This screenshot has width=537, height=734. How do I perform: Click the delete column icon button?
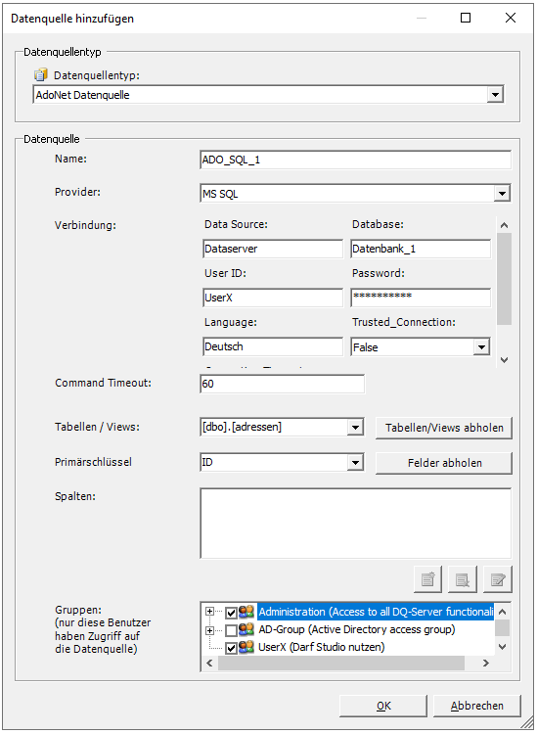tap(463, 579)
